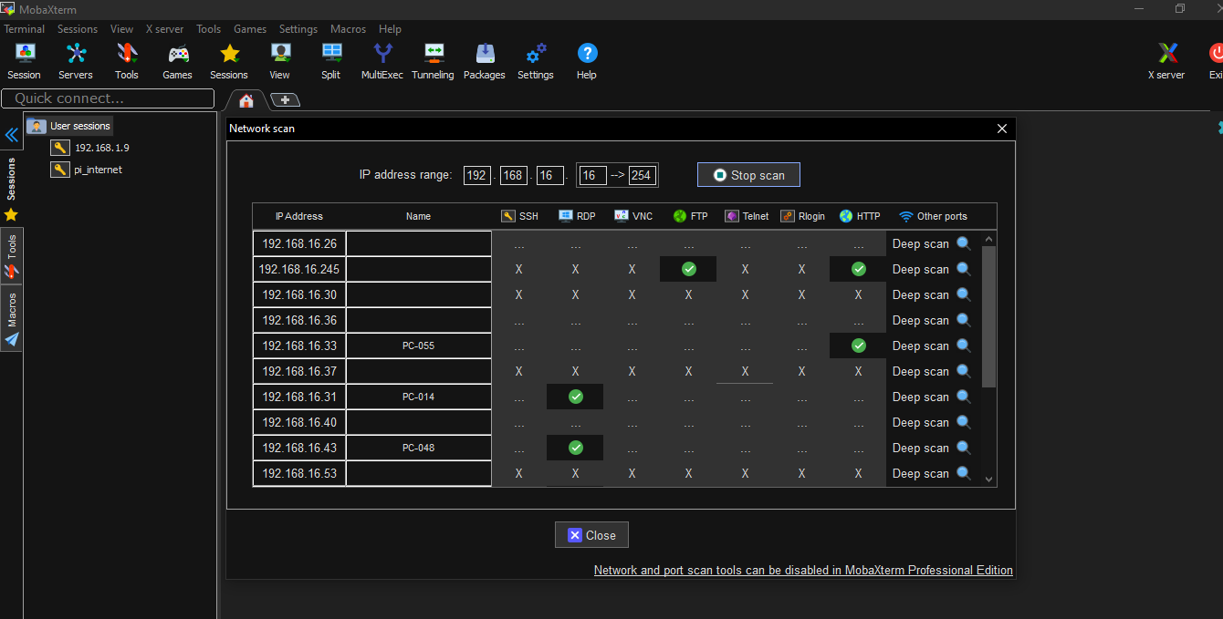Open the Macros menu
The image size is (1223, 619).
348,29
